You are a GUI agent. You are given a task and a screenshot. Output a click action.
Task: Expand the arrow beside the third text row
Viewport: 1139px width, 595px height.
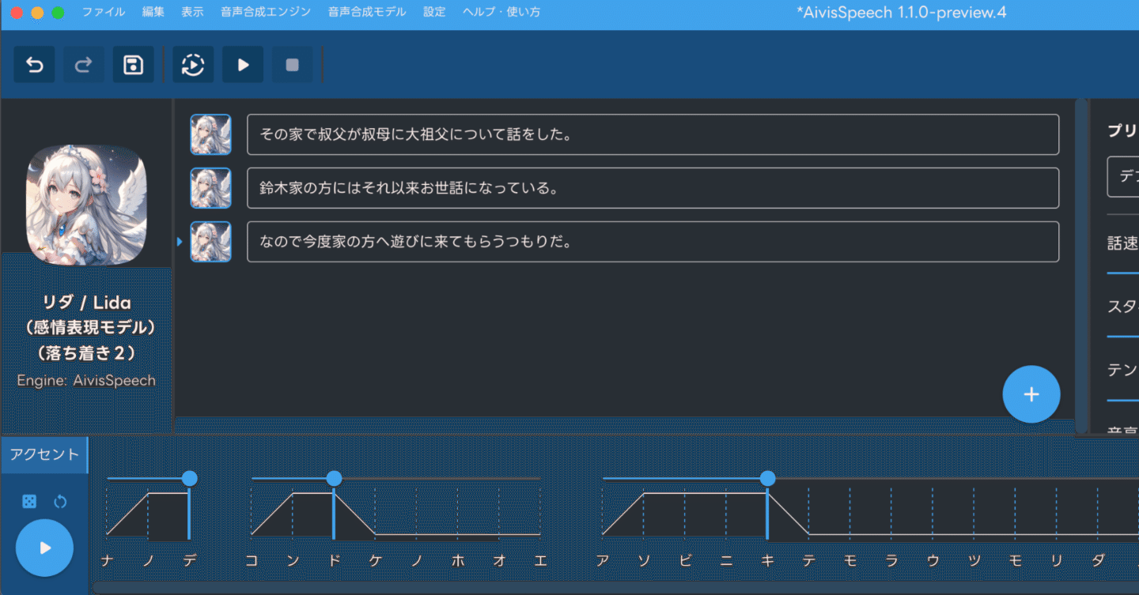coord(180,242)
